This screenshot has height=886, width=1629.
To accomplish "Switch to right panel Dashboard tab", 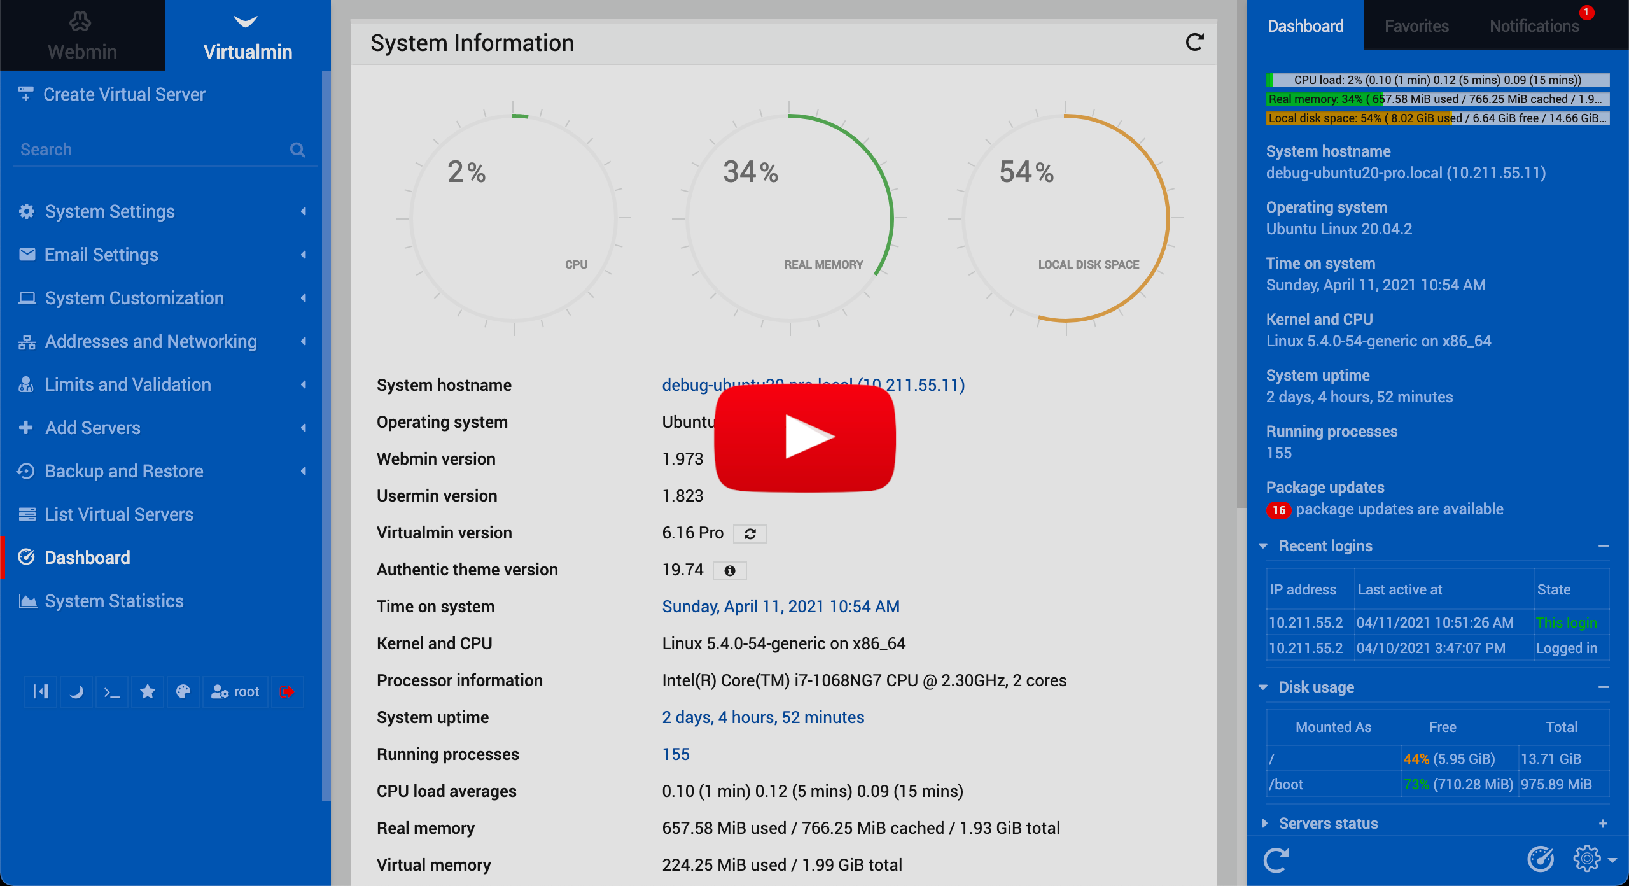I will coord(1306,25).
